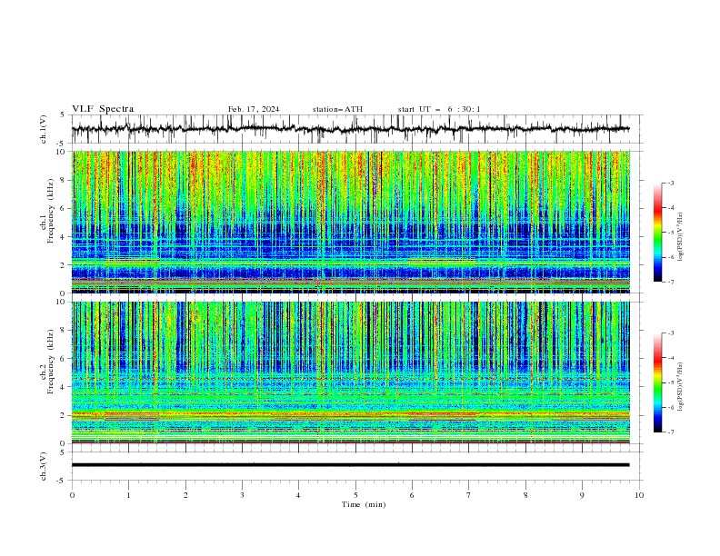
Task: Click the '-7' value on ch.2 color bar
Action: (x=671, y=432)
